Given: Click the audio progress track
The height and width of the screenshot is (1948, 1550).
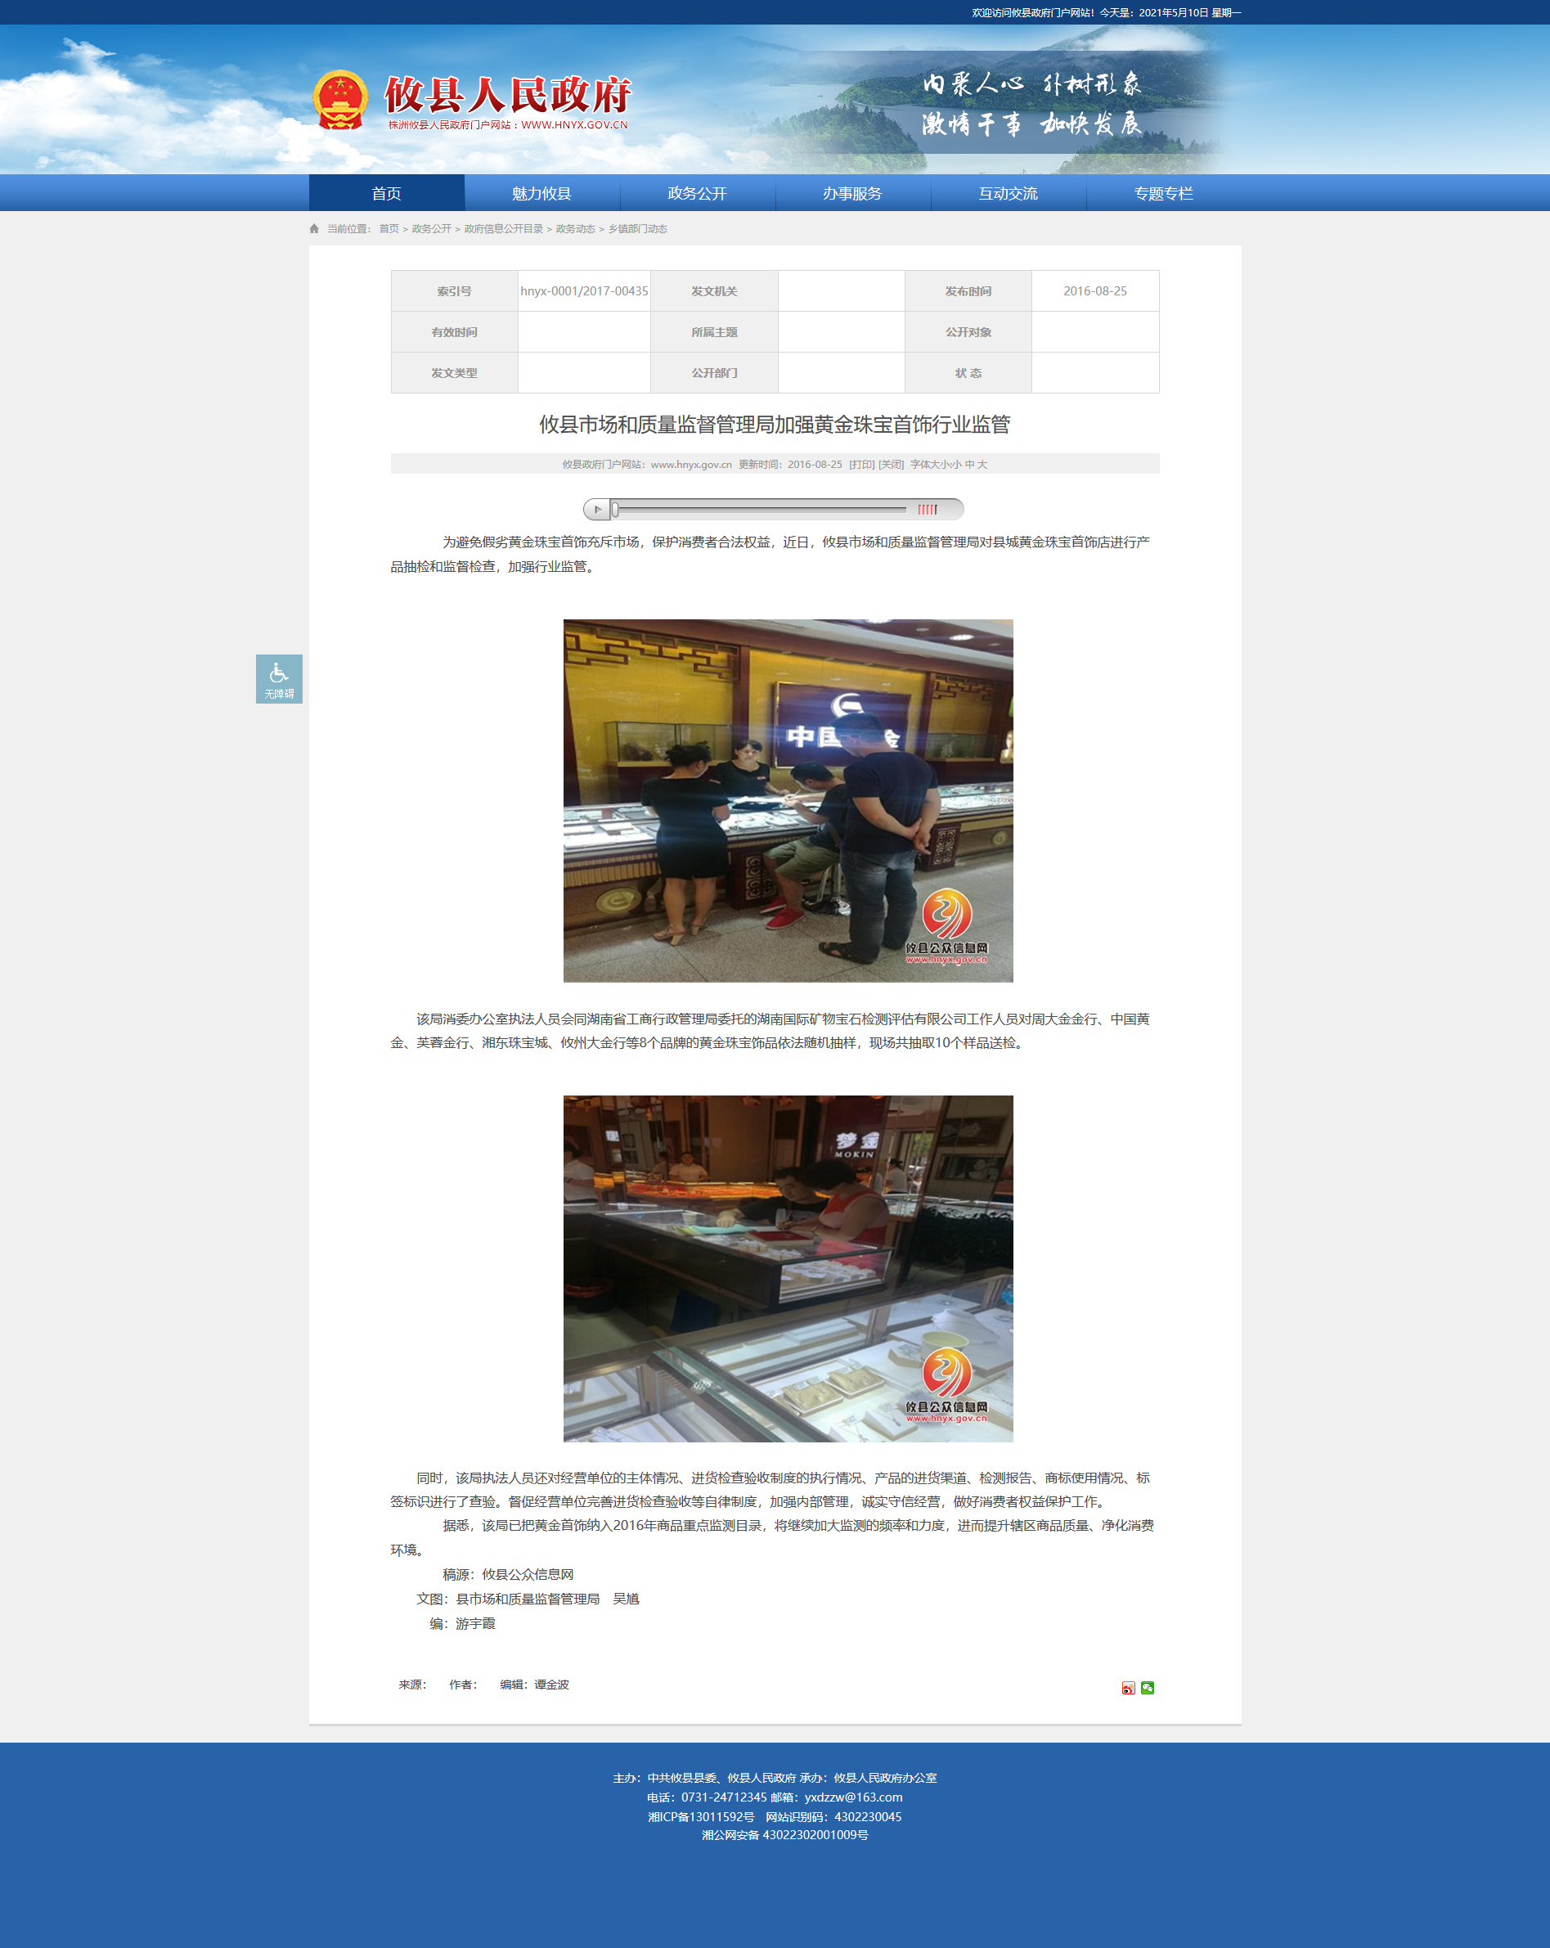Looking at the screenshot, I should coord(760,510).
